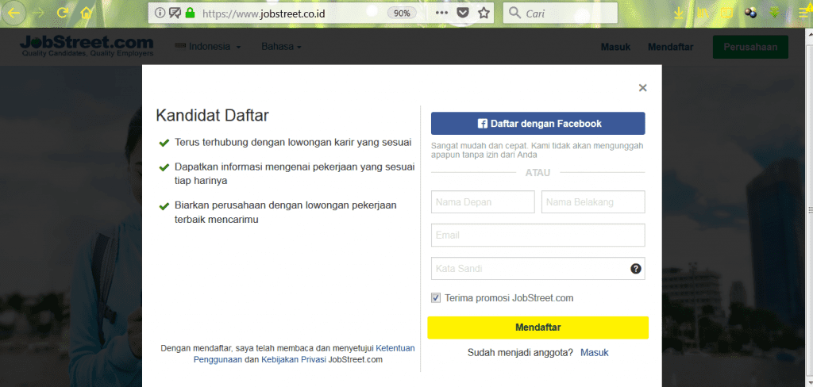This screenshot has width=813, height=387.
Task: Focus the Nama Belakang field
Action: pyautogui.click(x=593, y=202)
